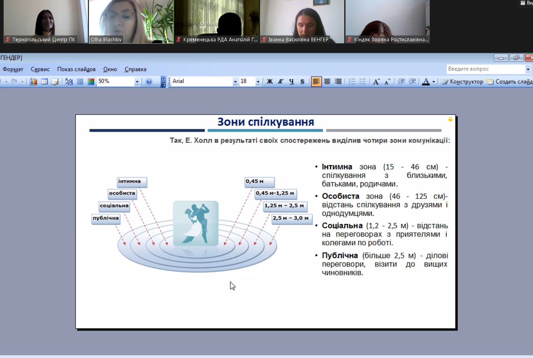Click the Color/Grayscale toolbar icon
The height and width of the screenshot is (358, 533).
pos(91,81)
